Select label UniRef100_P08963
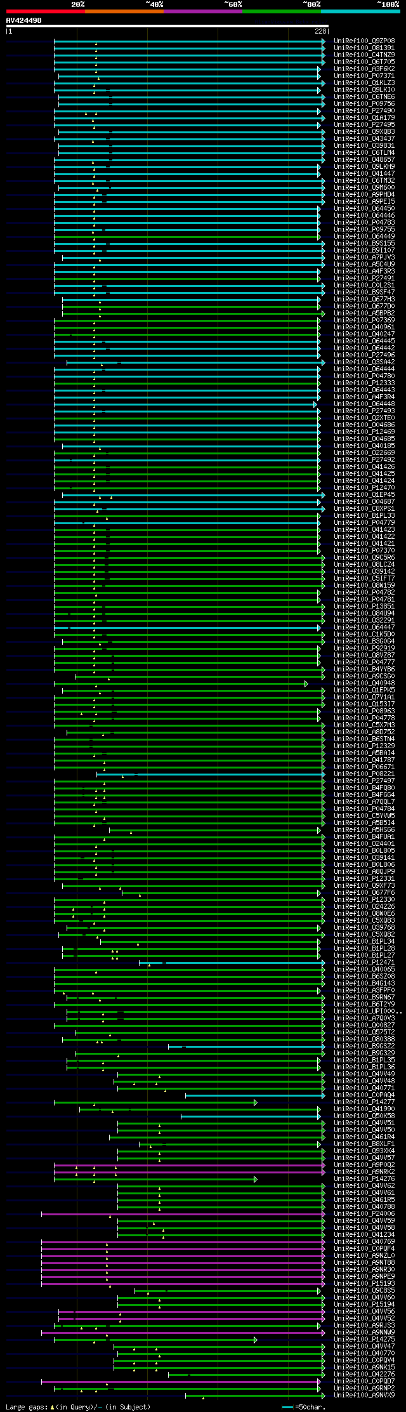Image resolution: width=406 pixels, height=1412 pixels. 364,711
